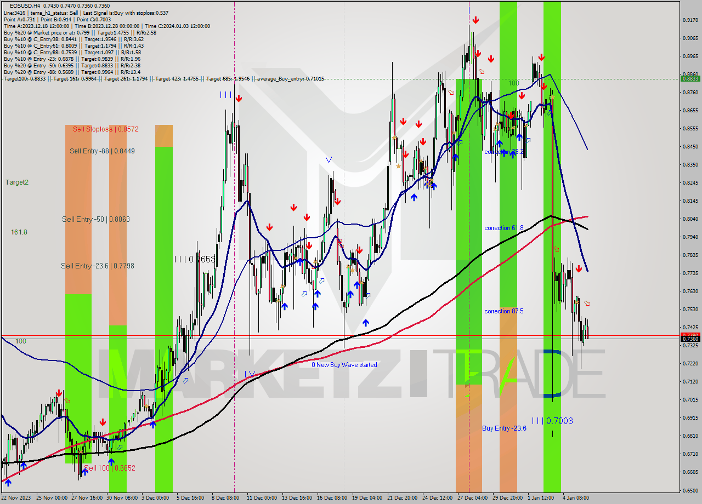The width and height of the screenshot is (702, 504).
Task: Click the '25 Nov 00:00' time label
Action: (52, 498)
